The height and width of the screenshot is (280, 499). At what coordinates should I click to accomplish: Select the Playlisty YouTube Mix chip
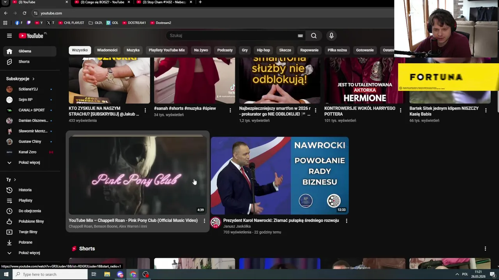(166, 50)
